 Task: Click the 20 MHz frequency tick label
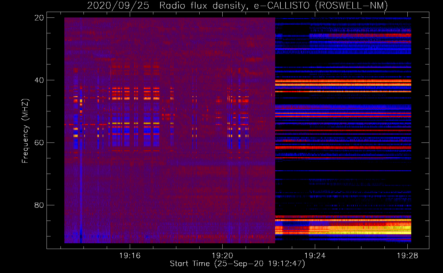[39, 18]
